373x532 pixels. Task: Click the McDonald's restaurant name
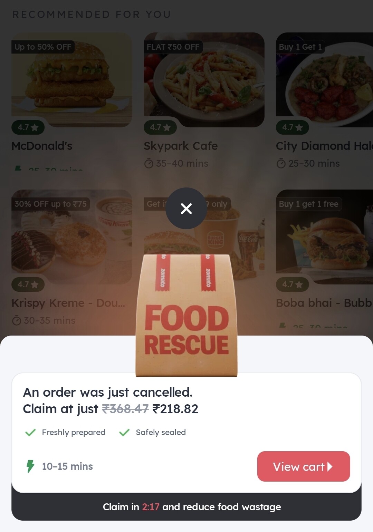pyautogui.click(x=42, y=146)
